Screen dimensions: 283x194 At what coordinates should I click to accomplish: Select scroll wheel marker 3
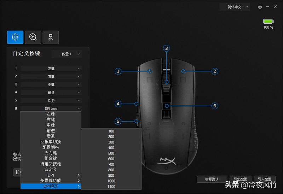pos(166,48)
